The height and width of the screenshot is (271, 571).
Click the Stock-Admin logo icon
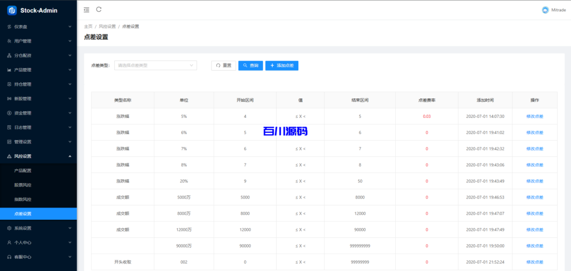[11, 10]
